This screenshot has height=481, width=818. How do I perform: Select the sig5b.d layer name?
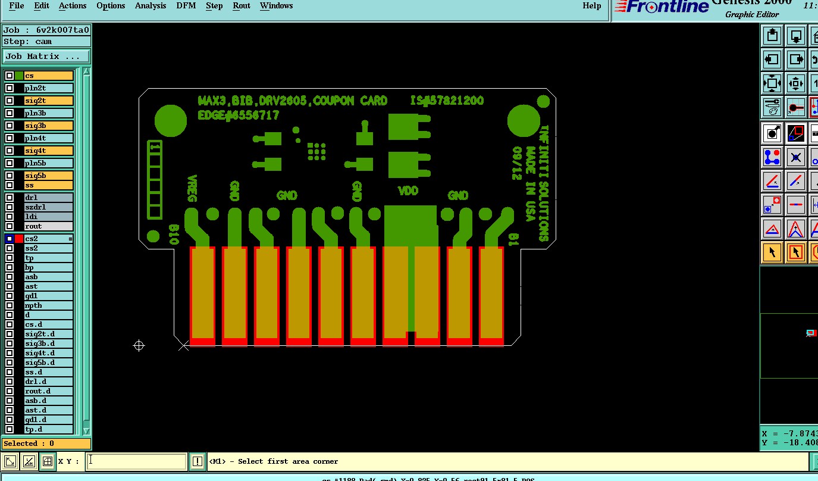click(48, 363)
